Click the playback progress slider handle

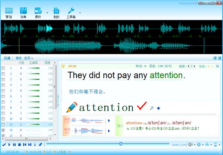[121, 143]
